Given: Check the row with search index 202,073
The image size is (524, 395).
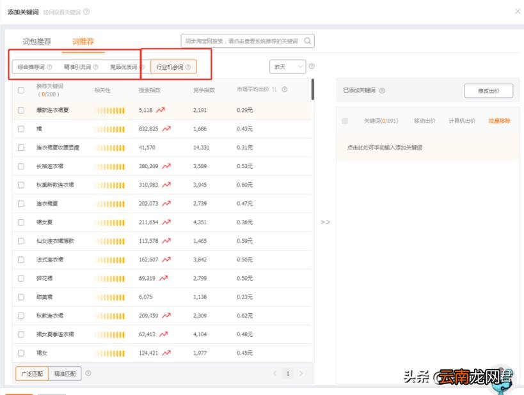Looking at the screenshot, I should coord(21,204).
